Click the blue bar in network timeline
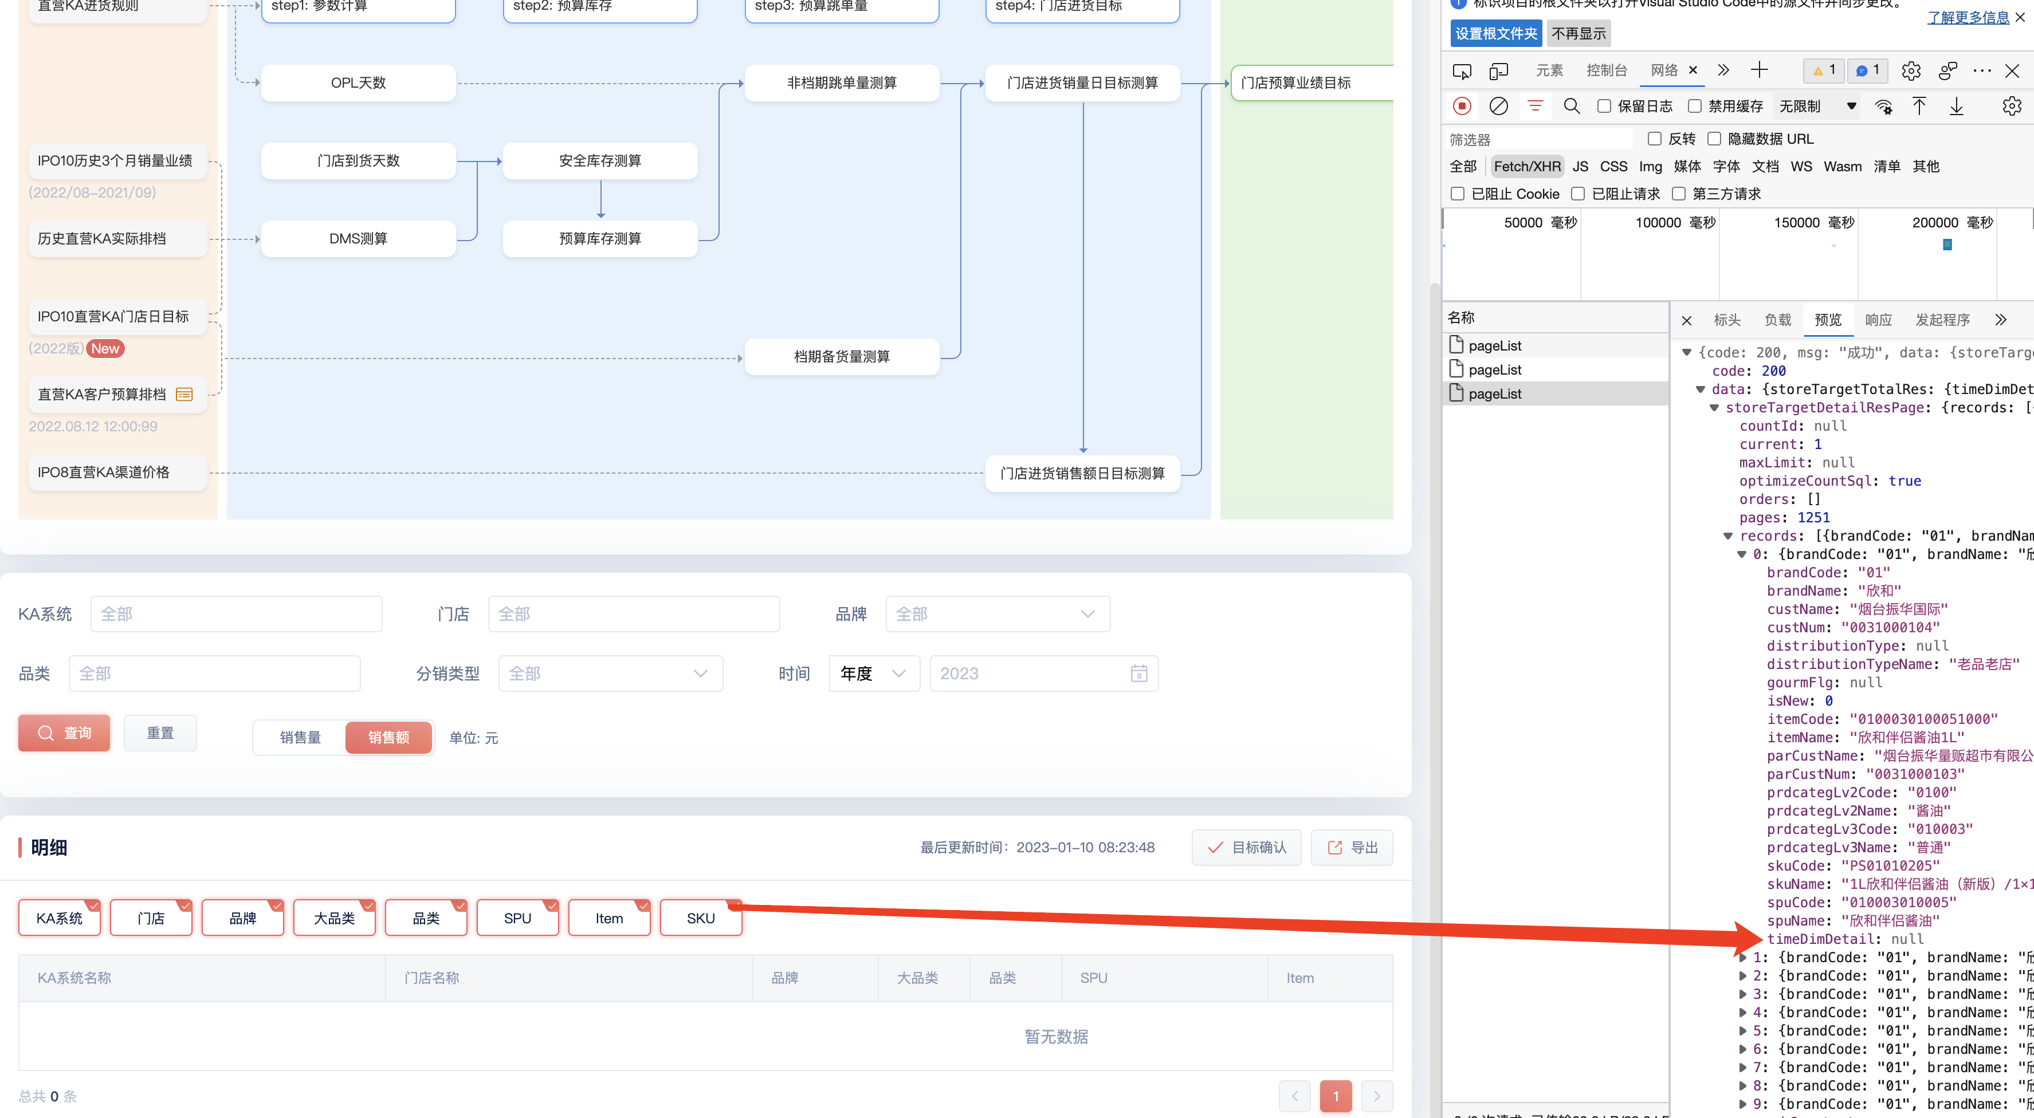Image resolution: width=2034 pixels, height=1118 pixels. [x=1947, y=245]
